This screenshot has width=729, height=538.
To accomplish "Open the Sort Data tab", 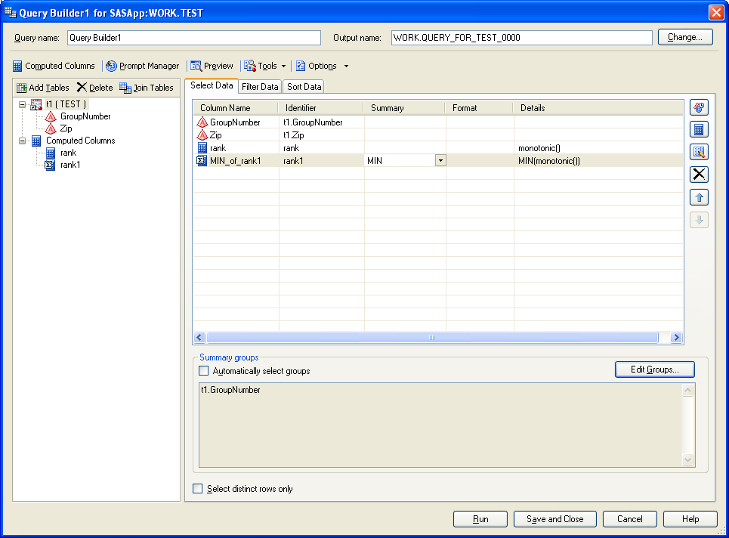I will click(303, 86).
